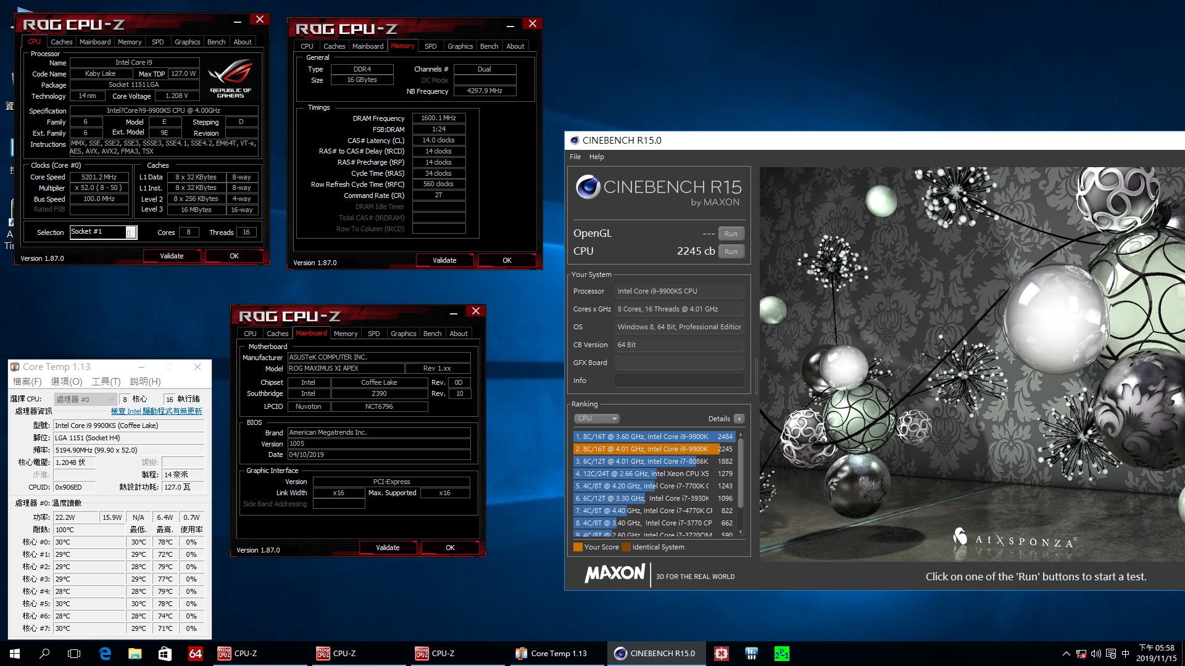1185x666 pixels.
Task: Click Your Score orange color swatch
Action: [x=578, y=547]
